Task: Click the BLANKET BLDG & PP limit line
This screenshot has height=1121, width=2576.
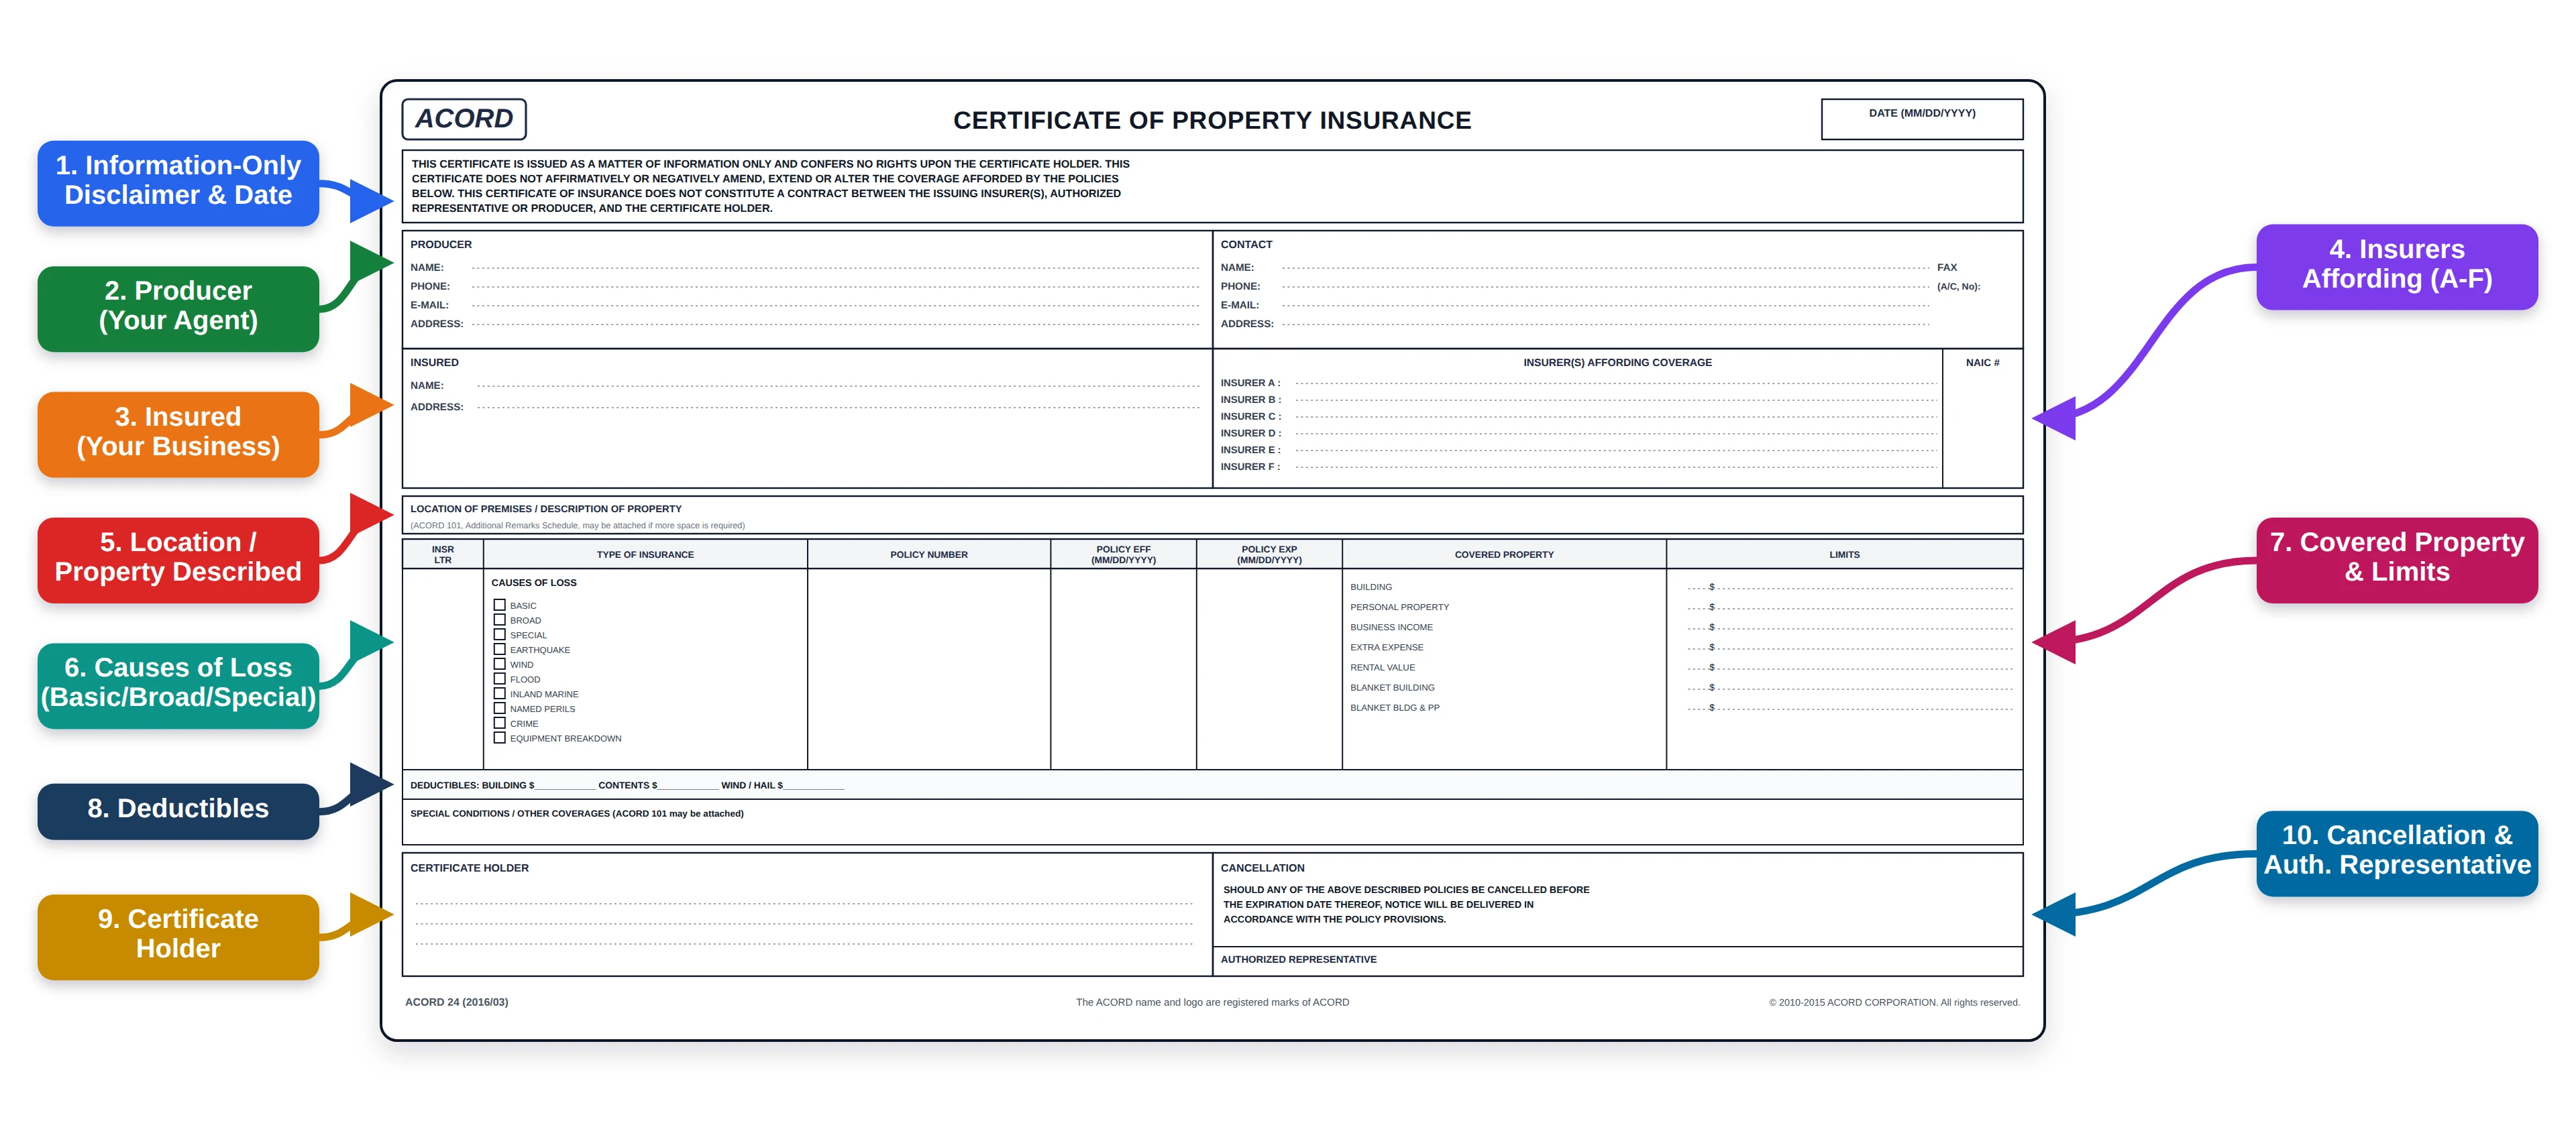Action: tap(1849, 707)
